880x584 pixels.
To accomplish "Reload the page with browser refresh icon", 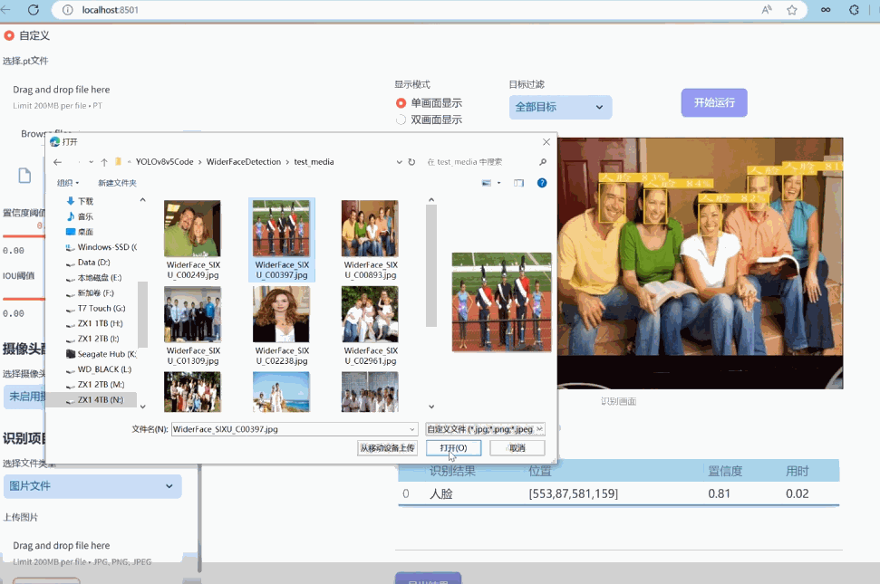I will click(x=34, y=10).
